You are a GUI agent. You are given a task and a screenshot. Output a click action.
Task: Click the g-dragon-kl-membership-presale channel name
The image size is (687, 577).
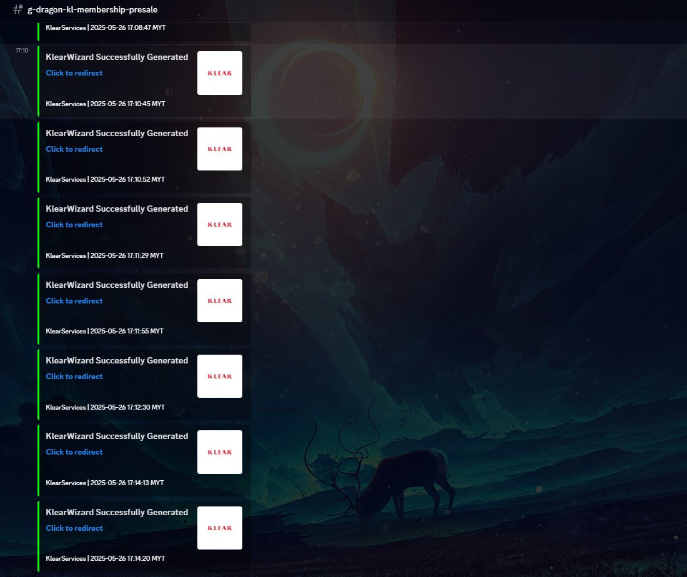(x=92, y=9)
